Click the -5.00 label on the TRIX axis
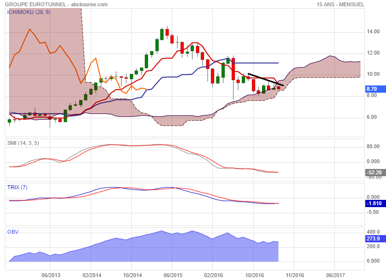The width and height of the screenshot is (386, 280). pos(373,212)
